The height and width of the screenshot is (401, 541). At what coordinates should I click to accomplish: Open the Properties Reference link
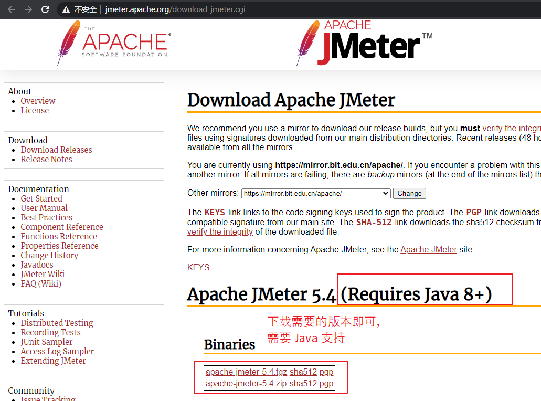click(x=59, y=246)
